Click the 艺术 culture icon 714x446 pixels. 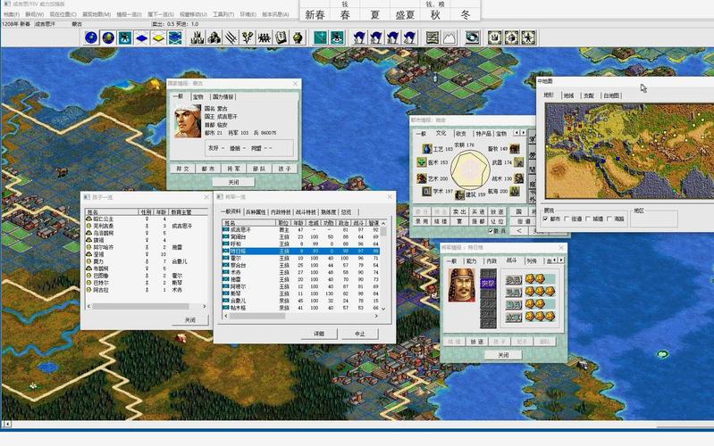(422, 178)
